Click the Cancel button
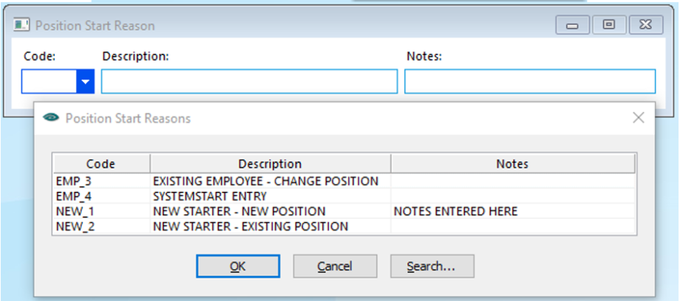Viewport: 680px width, 301px height. coord(335,266)
